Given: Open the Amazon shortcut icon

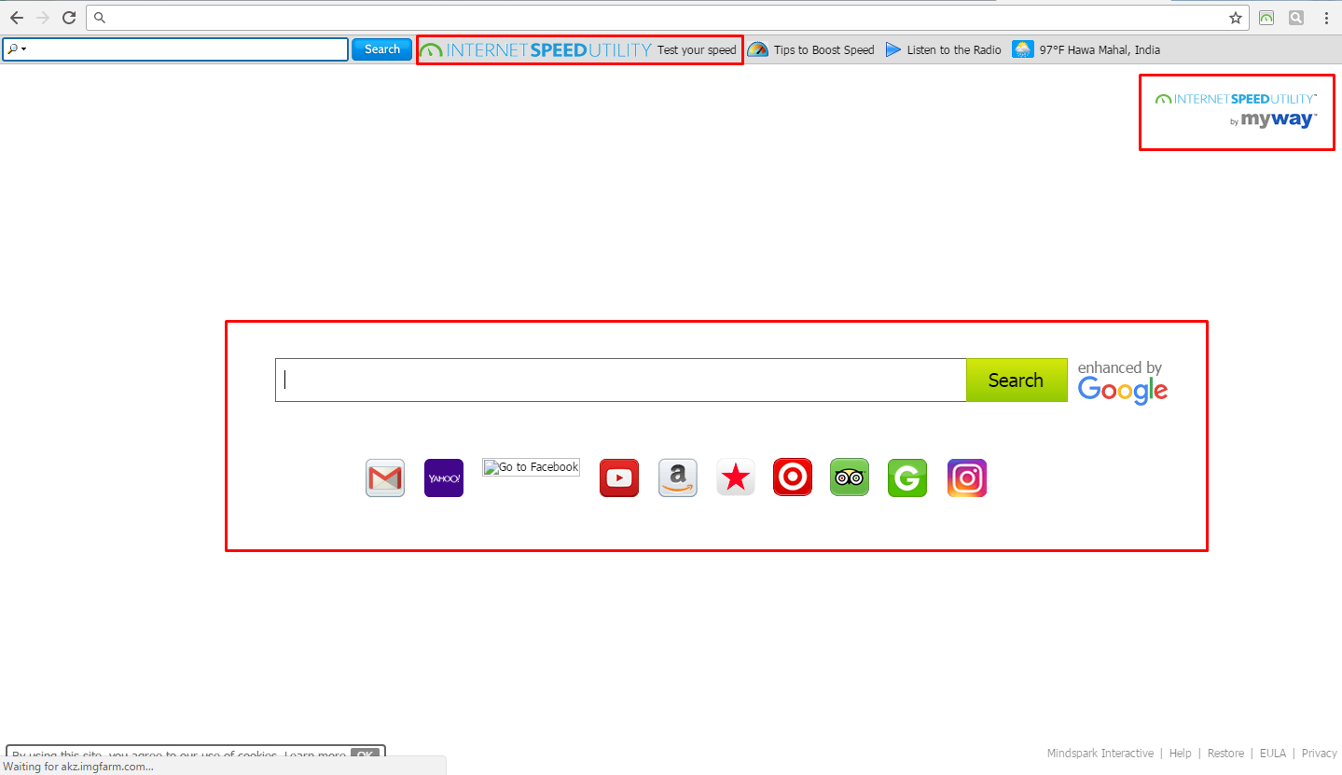Looking at the screenshot, I should 678,478.
